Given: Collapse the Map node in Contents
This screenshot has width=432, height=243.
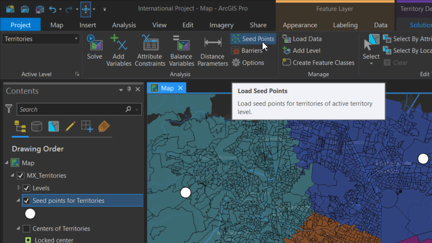Looking at the screenshot, I should point(6,163).
